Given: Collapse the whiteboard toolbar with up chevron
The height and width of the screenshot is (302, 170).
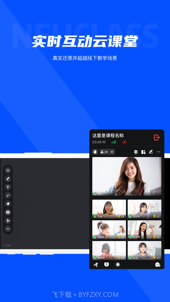Looking at the screenshot, I should tap(8, 229).
